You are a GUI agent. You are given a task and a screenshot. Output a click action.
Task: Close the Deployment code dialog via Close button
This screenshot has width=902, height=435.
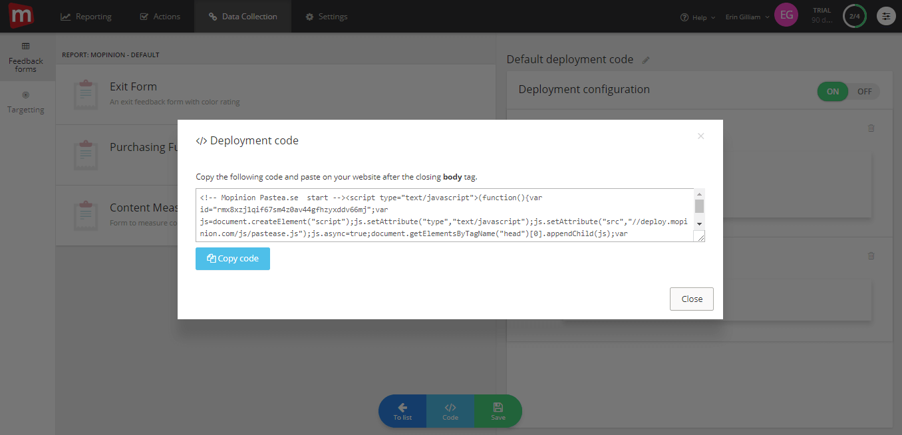pos(691,299)
